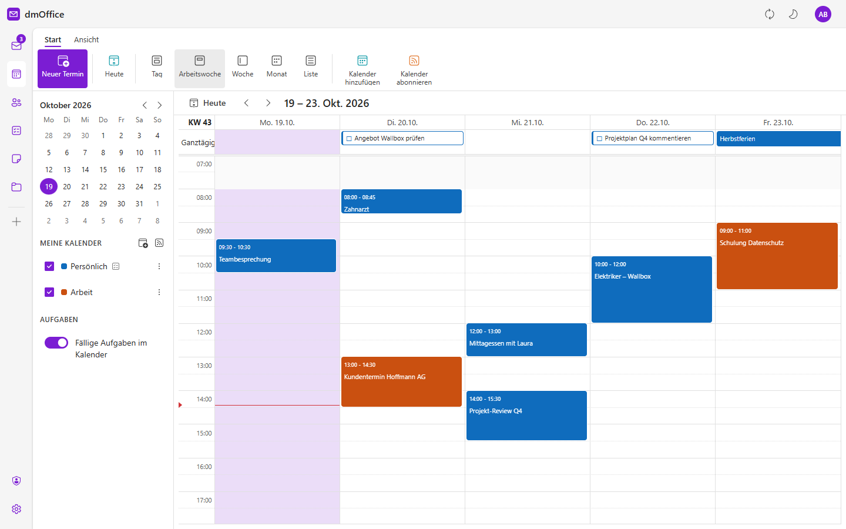Open the Files folder icon in sidebar

[x=16, y=187]
